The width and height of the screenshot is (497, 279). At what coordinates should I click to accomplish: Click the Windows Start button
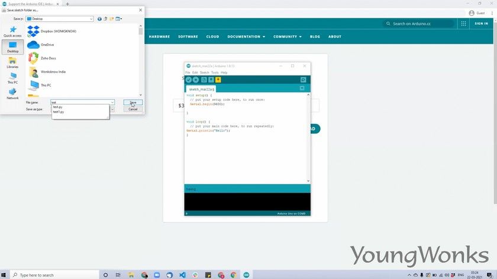[4, 275]
